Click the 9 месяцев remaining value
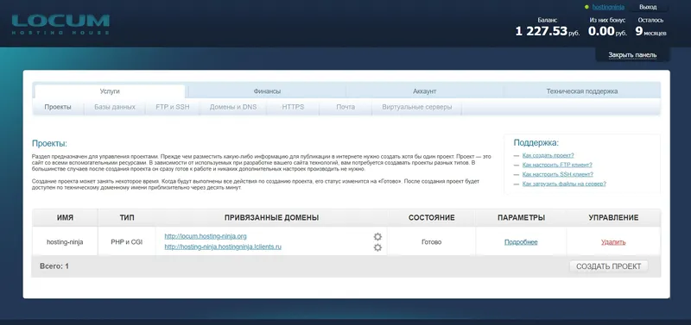 pyautogui.click(x=651, y=31)
